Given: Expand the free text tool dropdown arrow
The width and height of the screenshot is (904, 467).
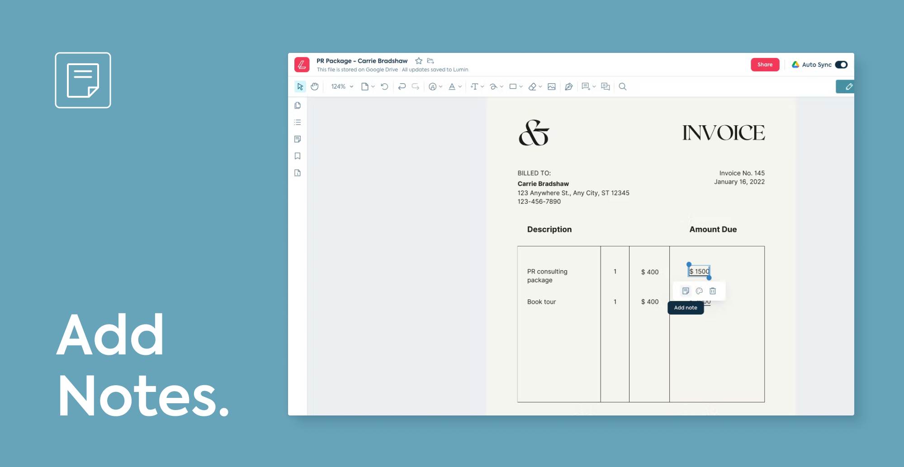Looking at the screenshot, I should (x=482, y=86).
